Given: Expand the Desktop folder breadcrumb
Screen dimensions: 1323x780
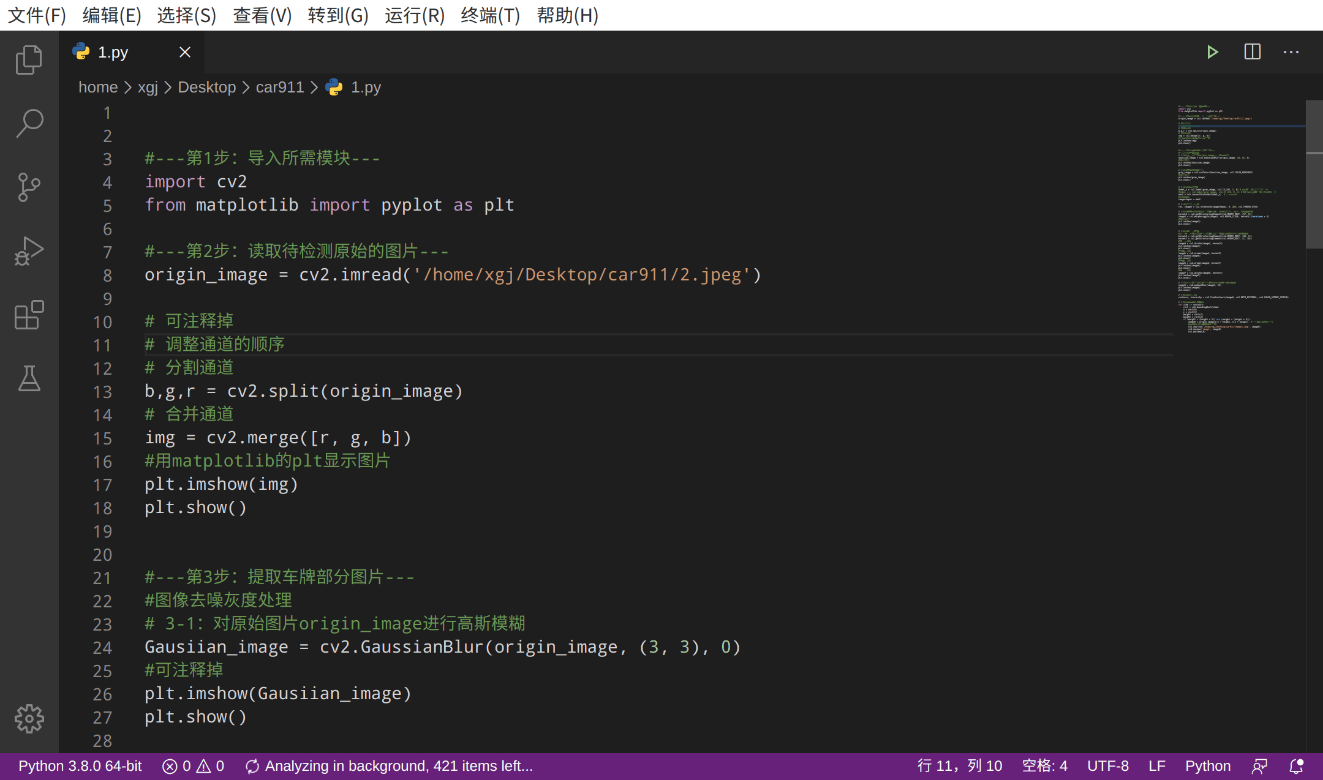Looking at the screenshot, I should [206, 86].
